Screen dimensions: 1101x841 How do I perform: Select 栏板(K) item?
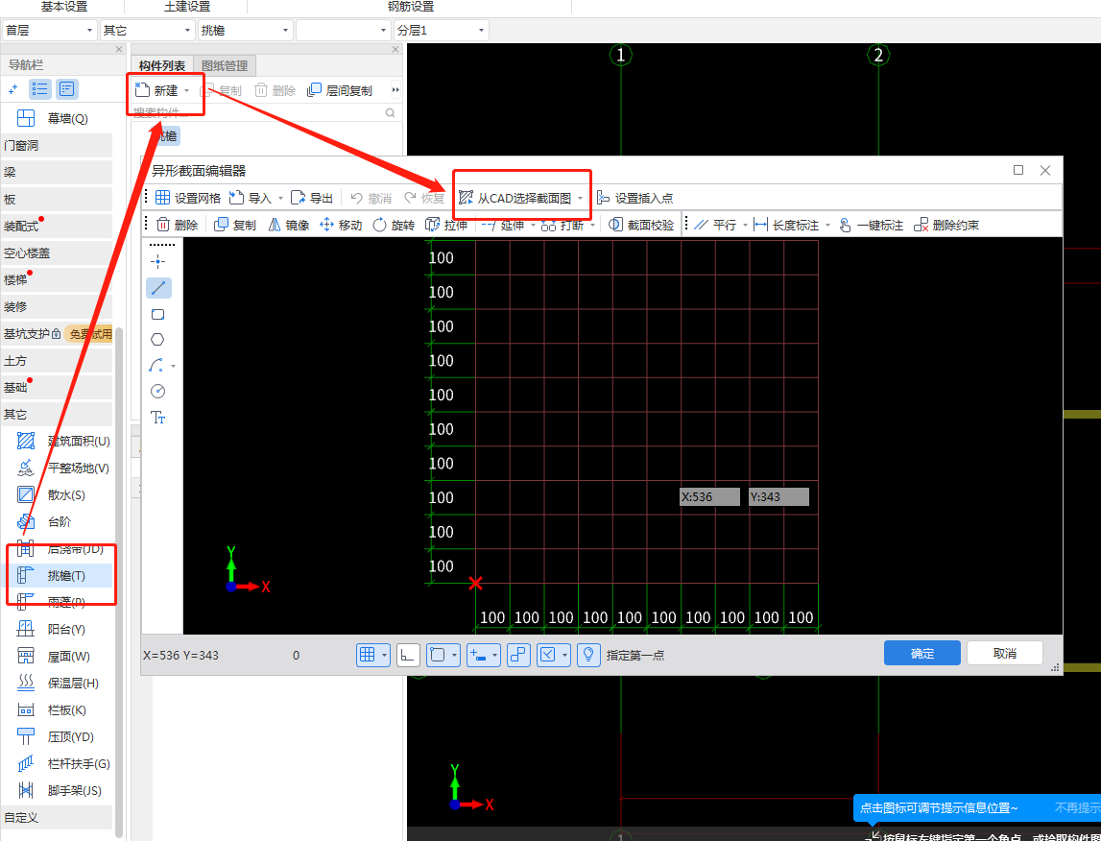pos(51,709)
